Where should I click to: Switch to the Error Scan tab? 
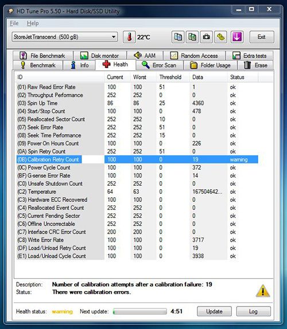(160, 65)
